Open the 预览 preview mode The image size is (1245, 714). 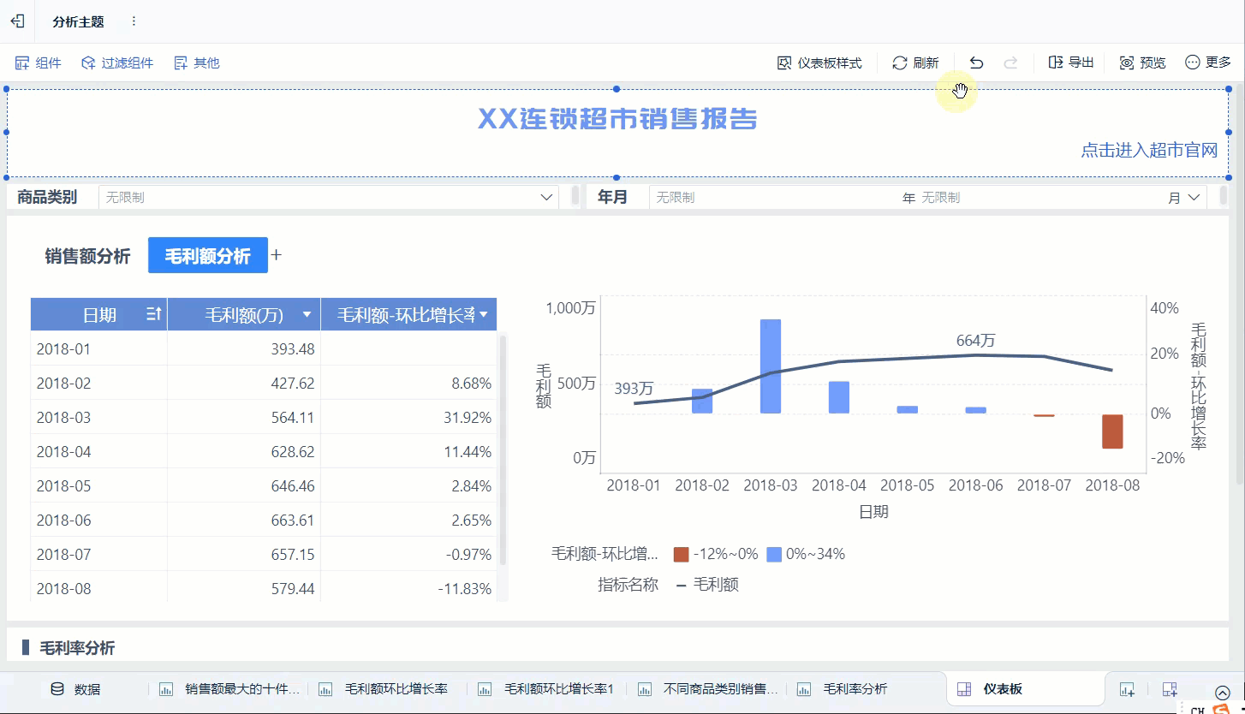click(1143, 62)
